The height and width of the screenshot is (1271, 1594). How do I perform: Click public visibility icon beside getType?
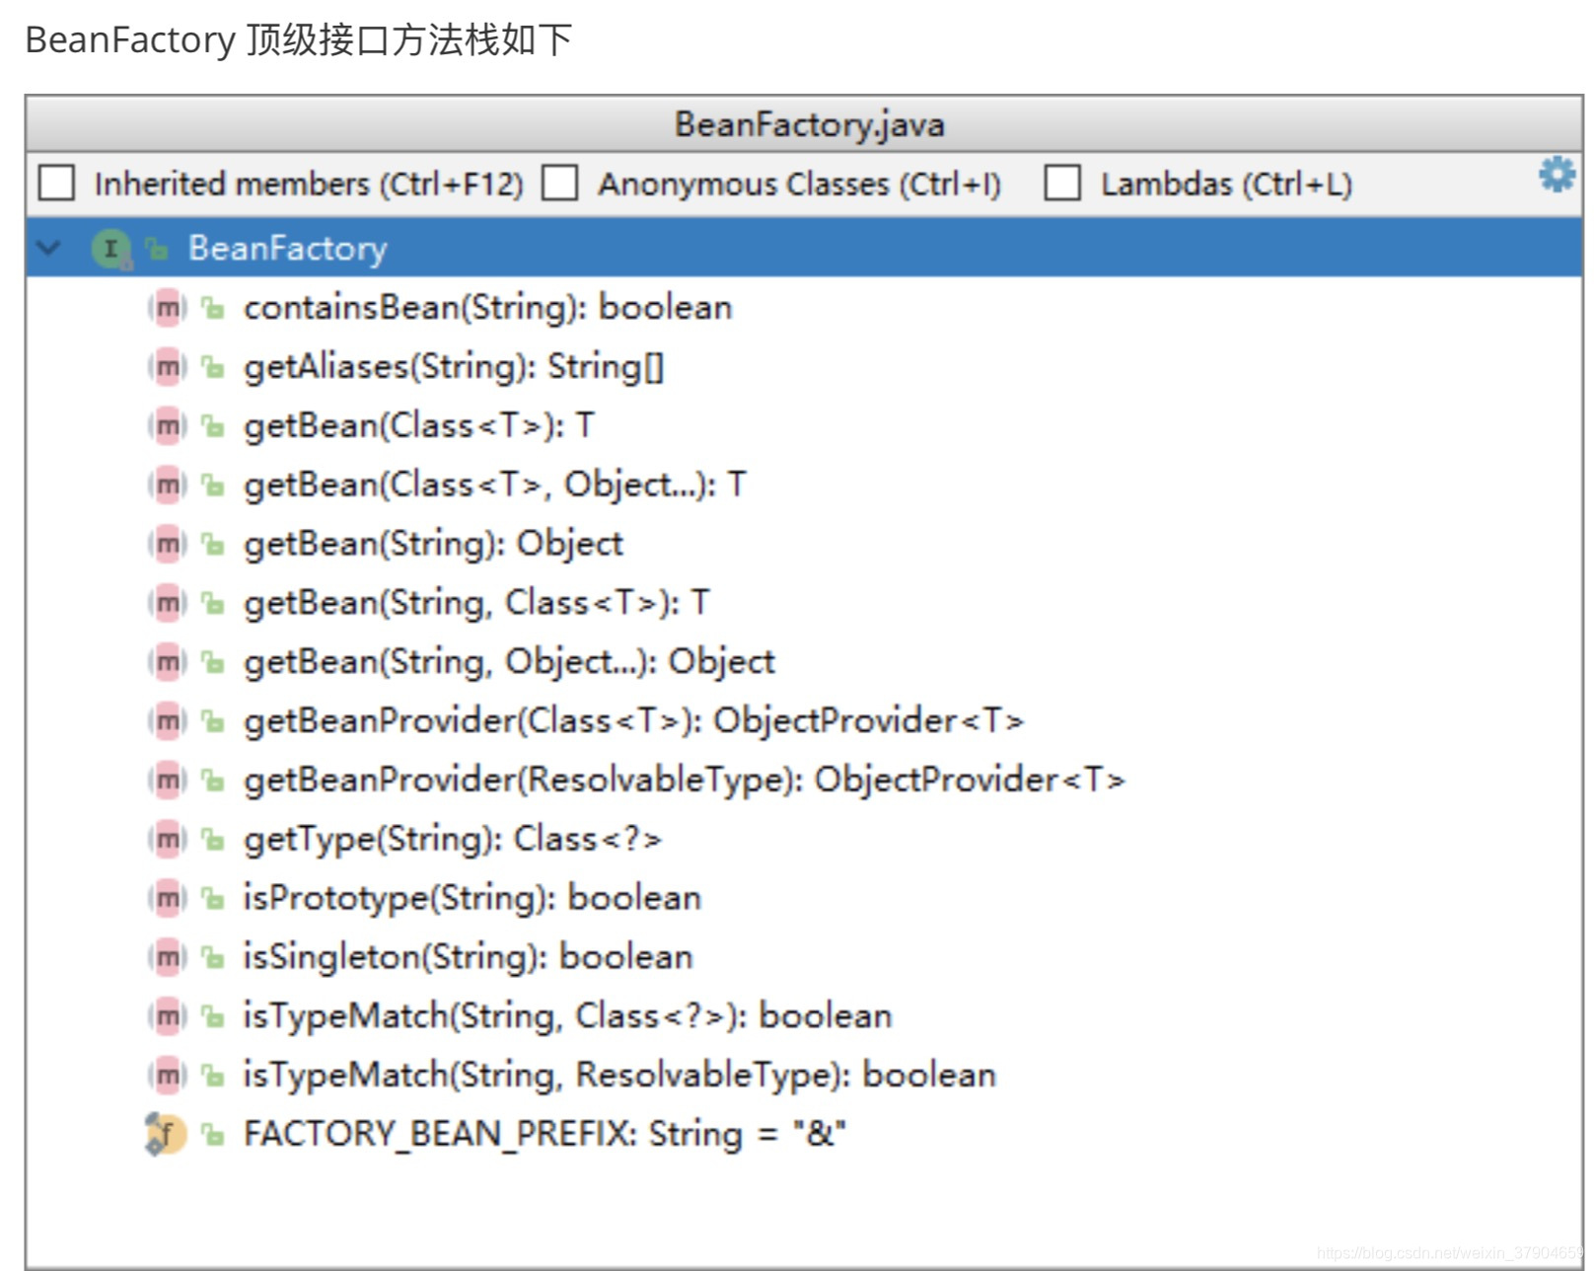213,840
